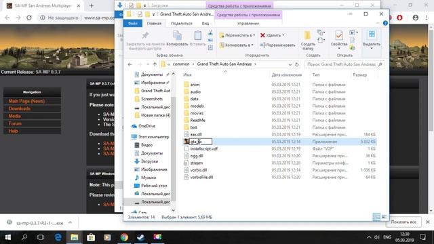Open recent locations dropdown next to Forward
Viewport: 434px width, 244px height.
[x=148, y=64]
